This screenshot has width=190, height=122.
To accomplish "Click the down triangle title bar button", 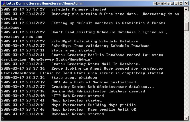I will click(169, 3).
